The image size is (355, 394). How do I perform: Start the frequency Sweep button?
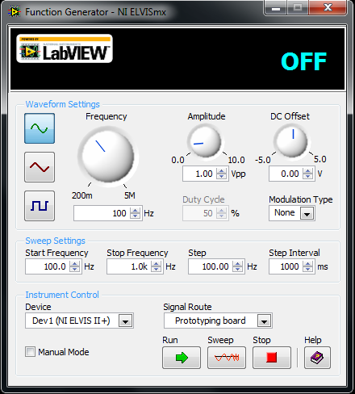[x=227, y=358]
